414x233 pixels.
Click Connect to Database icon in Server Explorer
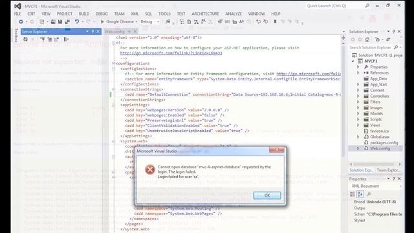coord(43,39)
